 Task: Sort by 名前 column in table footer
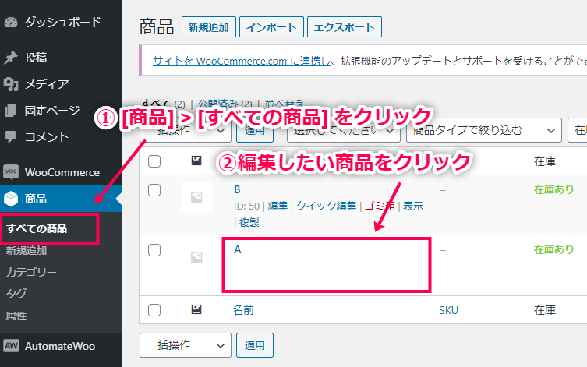tap(243, 310)
